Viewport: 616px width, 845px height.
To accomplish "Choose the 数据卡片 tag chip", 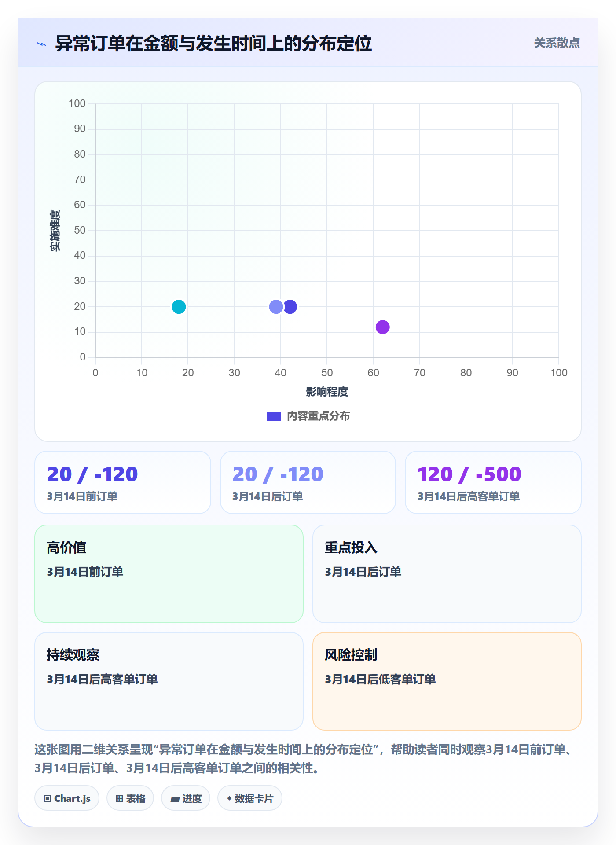I will click(250, 798).
